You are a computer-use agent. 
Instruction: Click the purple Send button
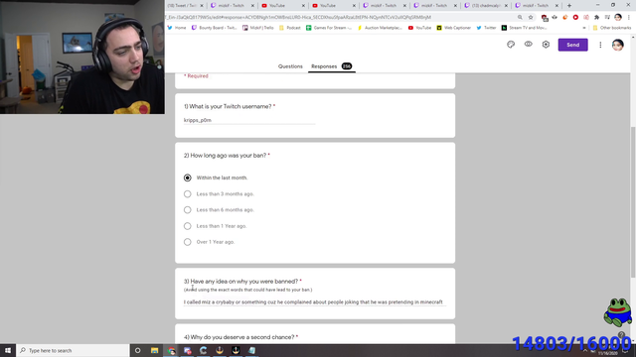click(x=572, y=45)
